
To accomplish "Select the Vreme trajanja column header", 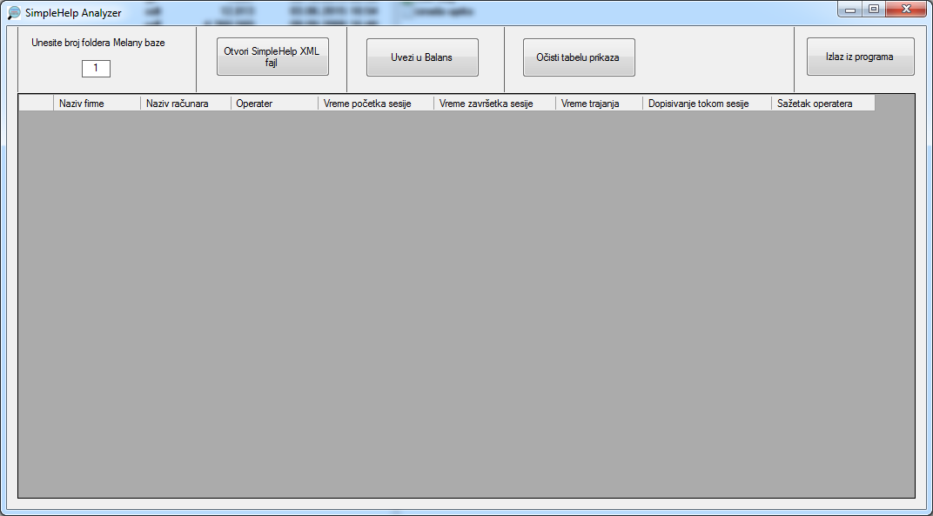I will (x=599, y=104).
